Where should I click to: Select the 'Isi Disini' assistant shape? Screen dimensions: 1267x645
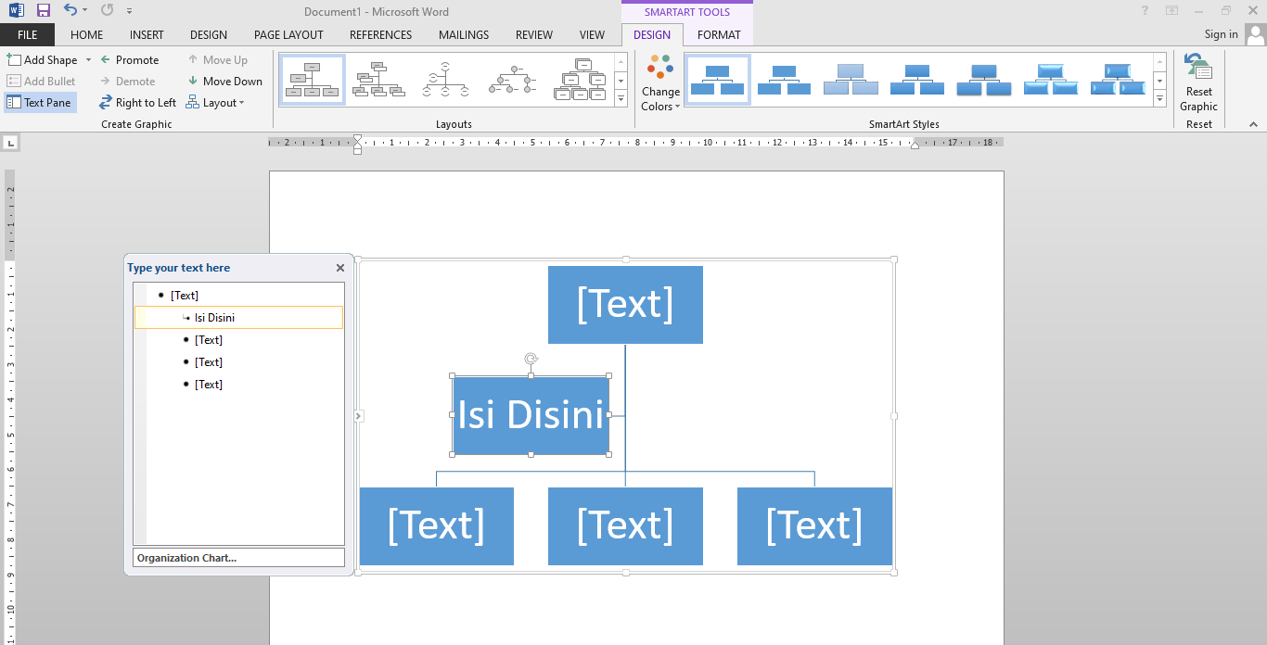(x=531, y=415)
